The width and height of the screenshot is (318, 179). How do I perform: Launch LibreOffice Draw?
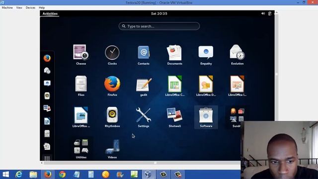[206, 86]
